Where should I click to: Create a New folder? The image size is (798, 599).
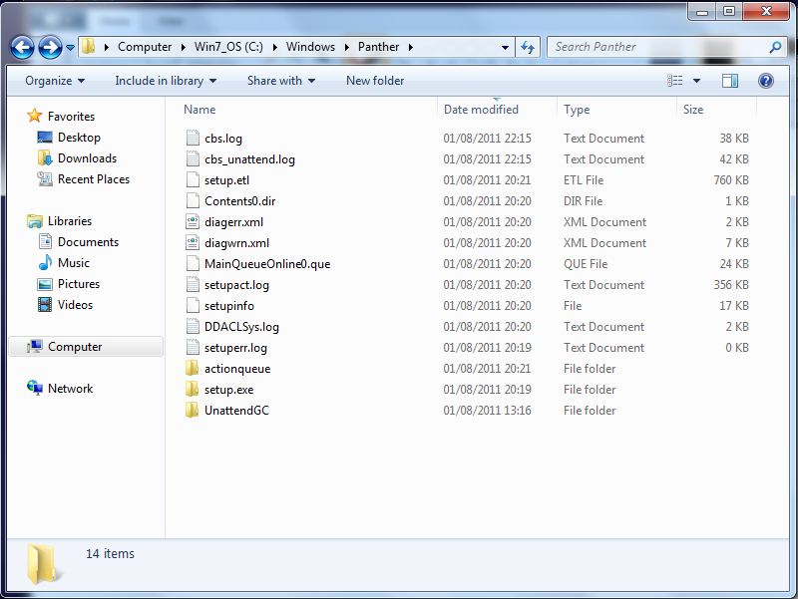coord(375,81)
